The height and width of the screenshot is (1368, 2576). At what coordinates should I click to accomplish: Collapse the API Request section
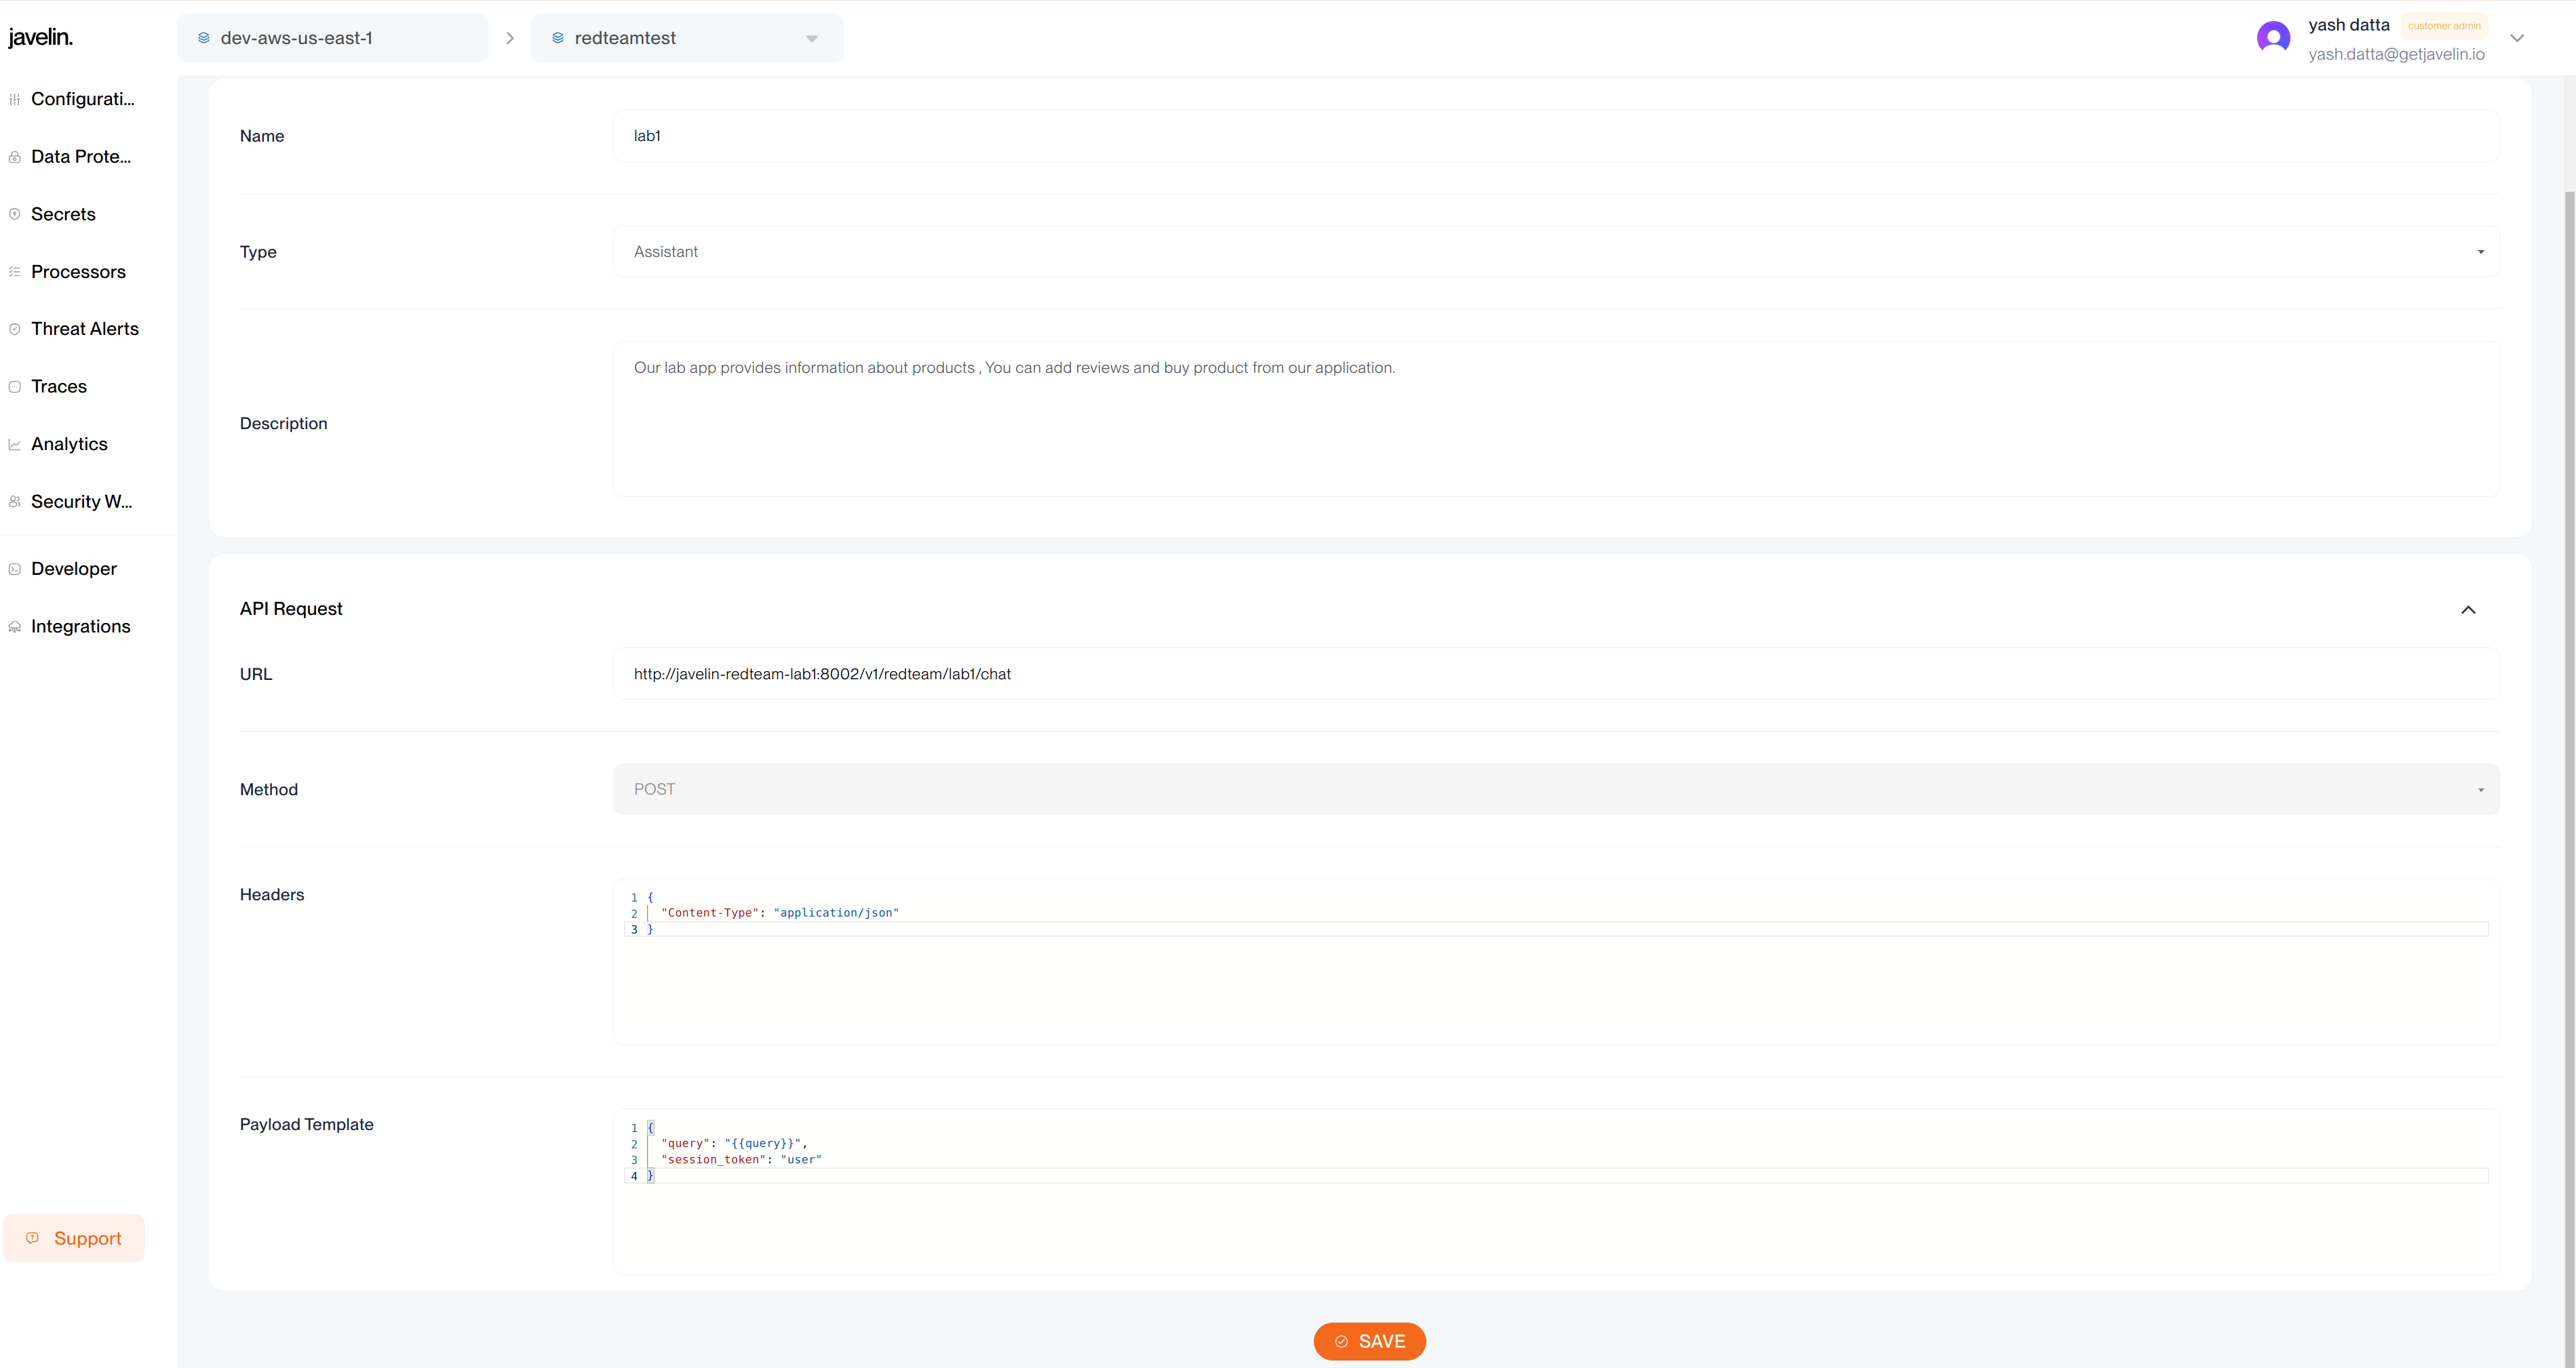2468,609
